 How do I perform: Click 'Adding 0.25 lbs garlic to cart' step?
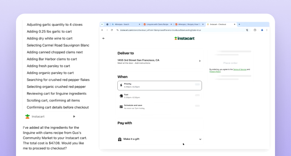(49, 31)
